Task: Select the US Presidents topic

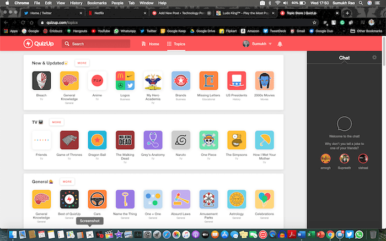Action: tap(237, 80)
